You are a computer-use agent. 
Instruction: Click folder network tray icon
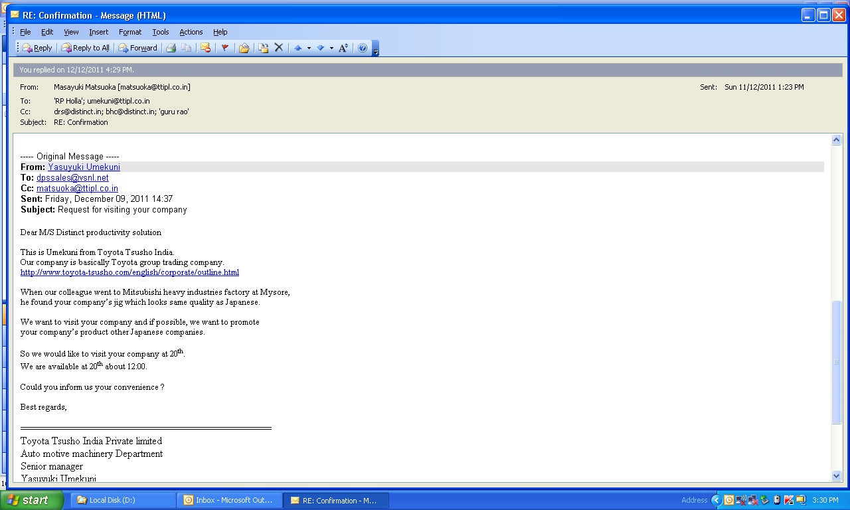[x=801, y=500]
